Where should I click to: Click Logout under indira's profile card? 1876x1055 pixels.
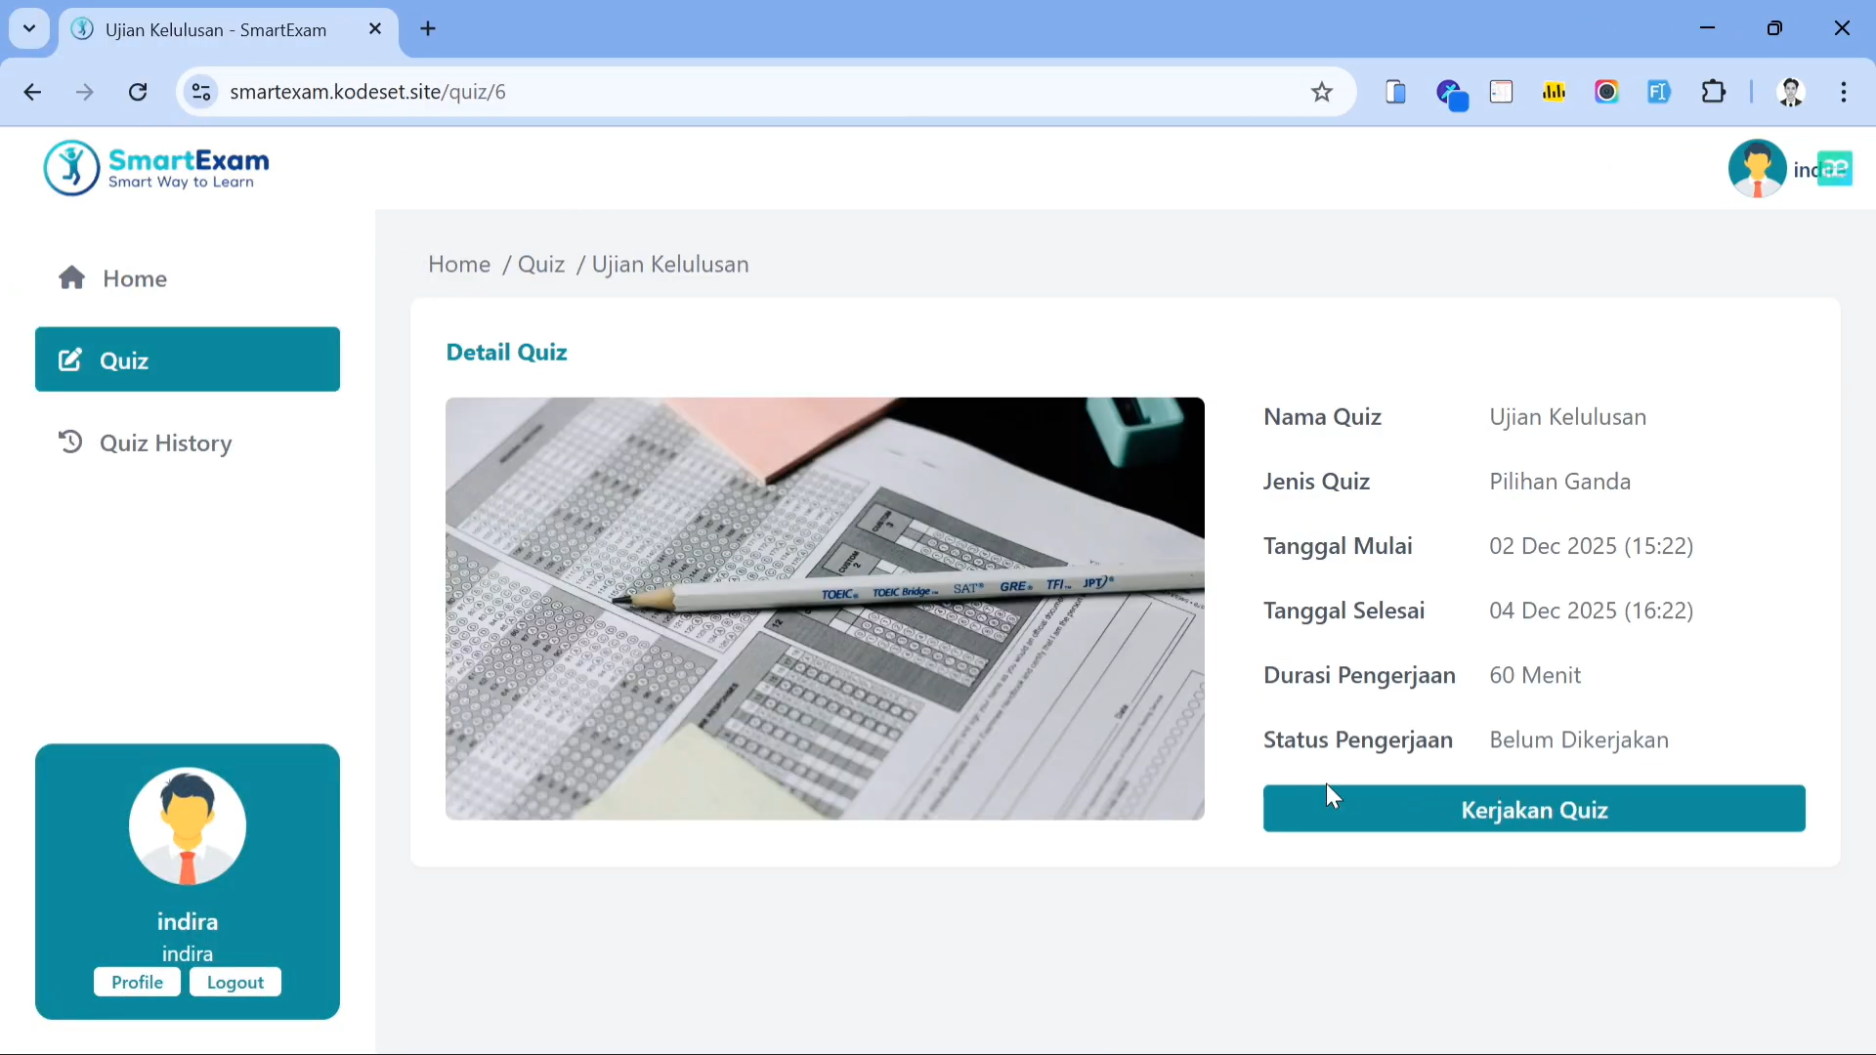234,982
